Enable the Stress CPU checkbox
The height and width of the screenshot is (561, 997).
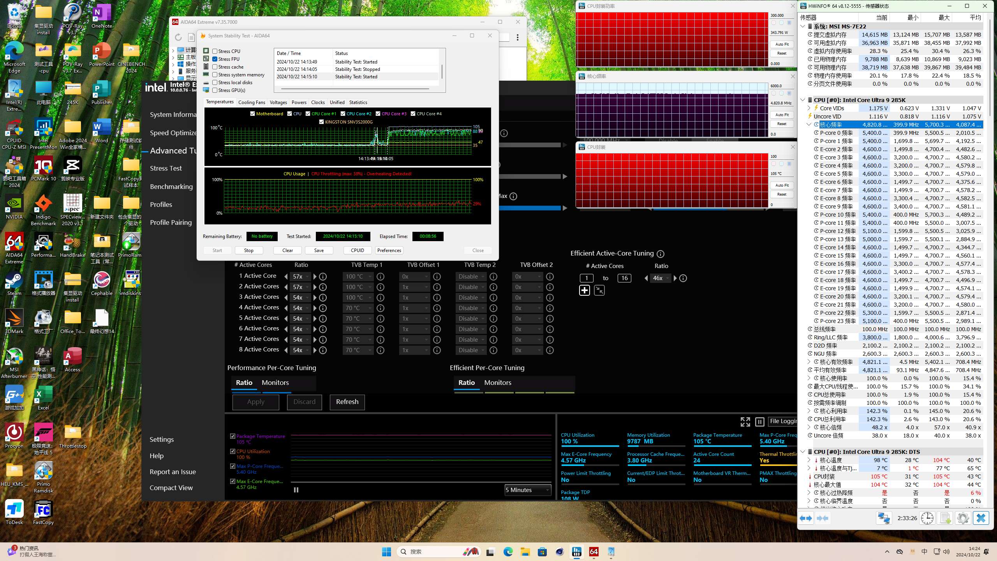[x=215, y=51]
